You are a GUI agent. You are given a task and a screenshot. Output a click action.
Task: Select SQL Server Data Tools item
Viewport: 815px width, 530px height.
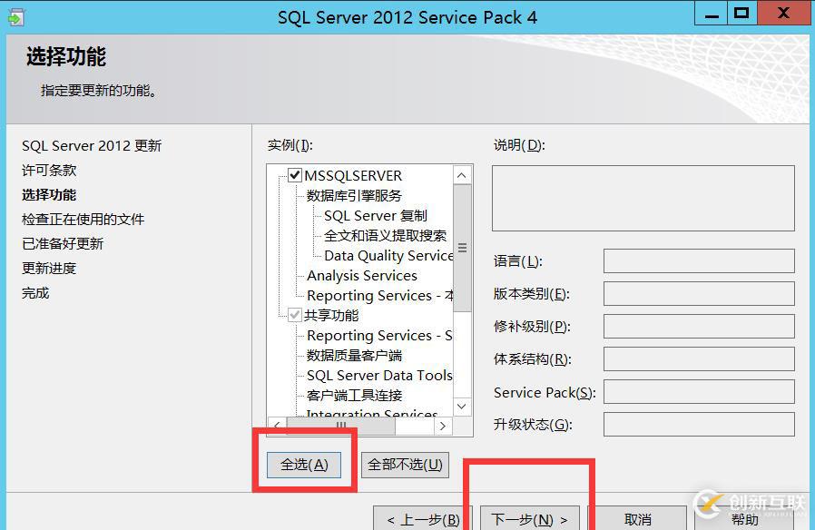click(x=378, y=375)
